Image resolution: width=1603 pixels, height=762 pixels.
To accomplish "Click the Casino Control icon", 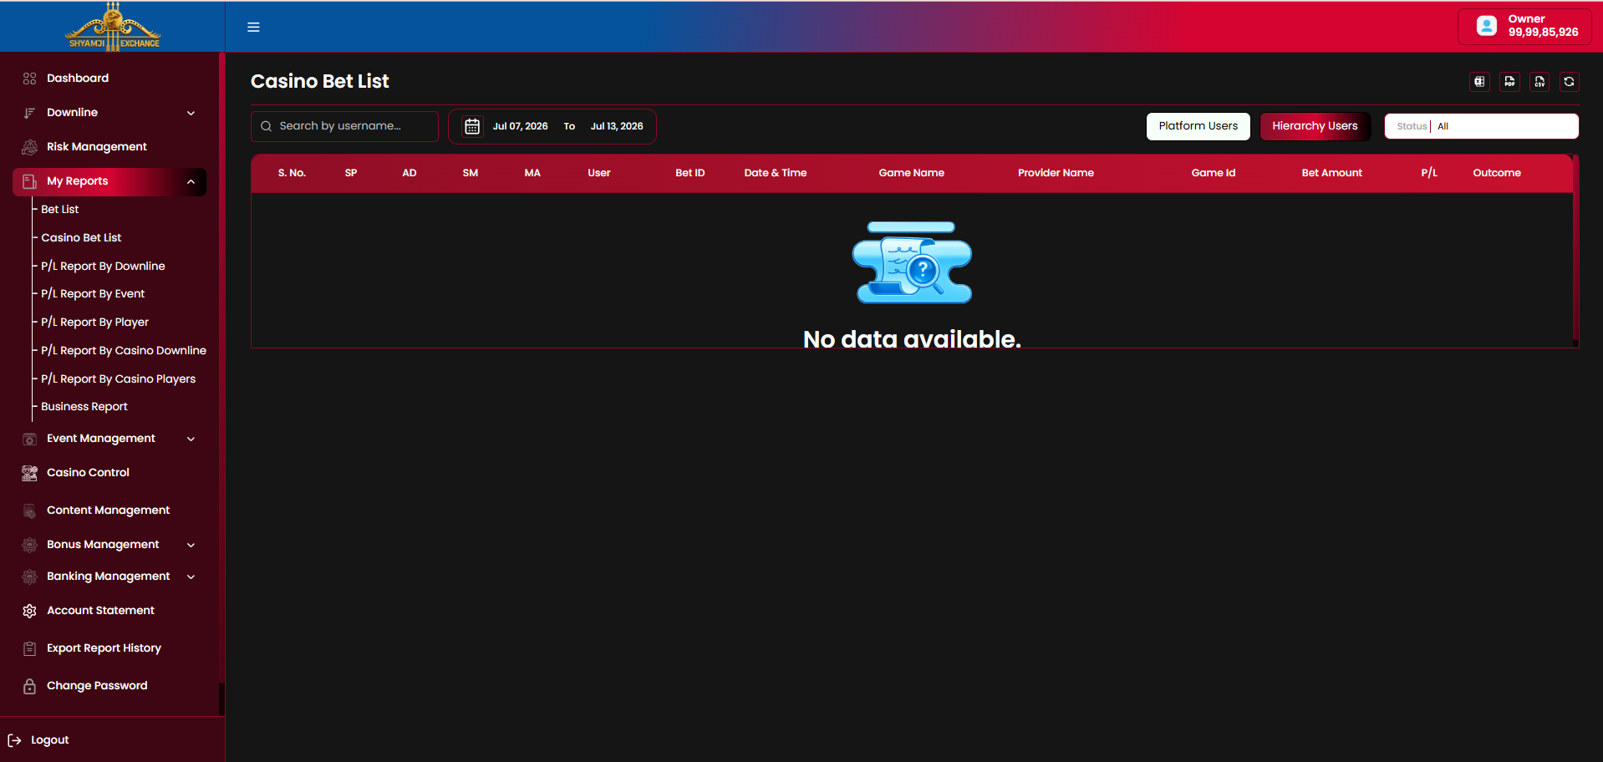I will click(30, 473).
